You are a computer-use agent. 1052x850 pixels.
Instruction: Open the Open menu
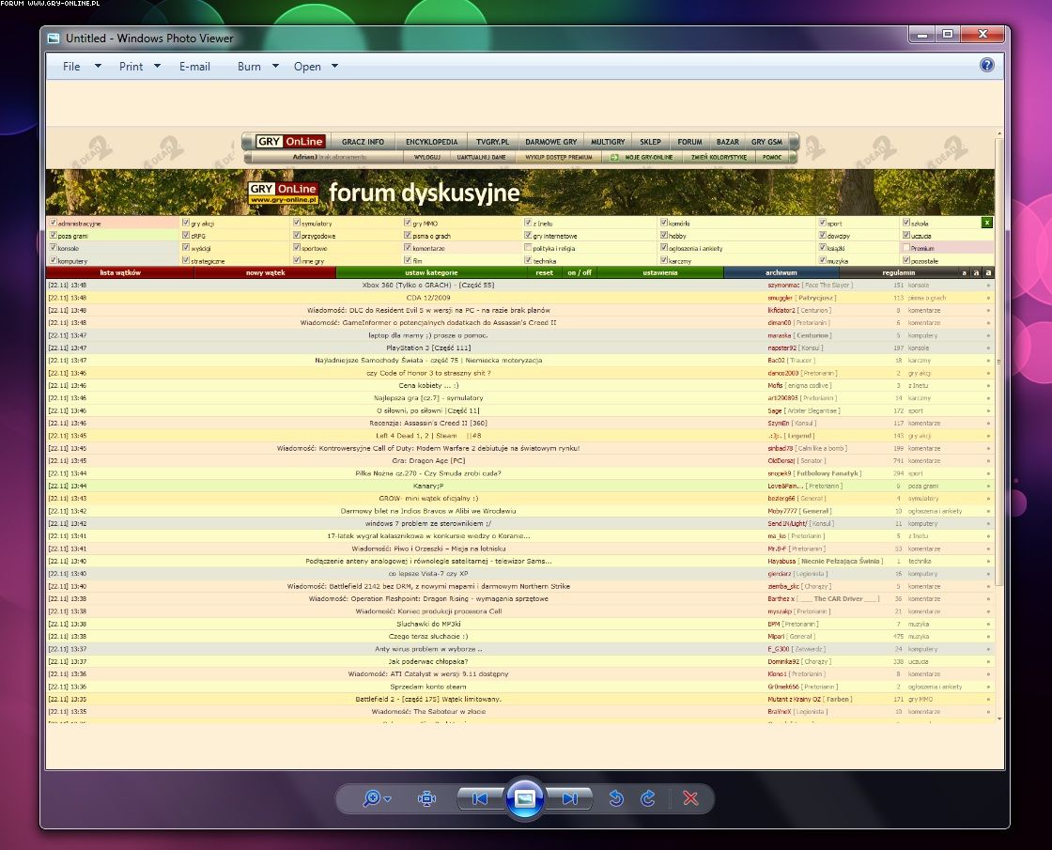(307, 67)
